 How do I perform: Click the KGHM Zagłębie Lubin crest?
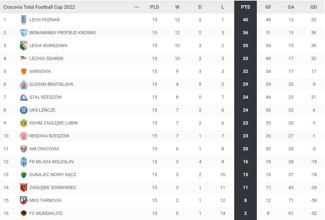[24, 123]
